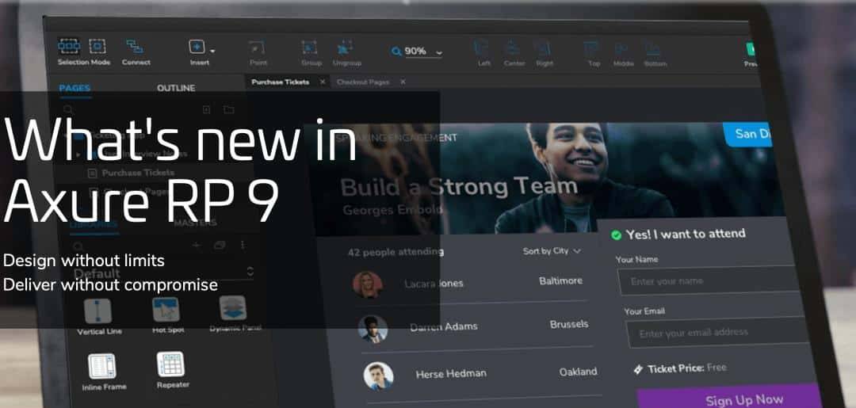The width and height of the screenshot is (856, 408).
Task: Align selection Top
Action: (590, 49)
